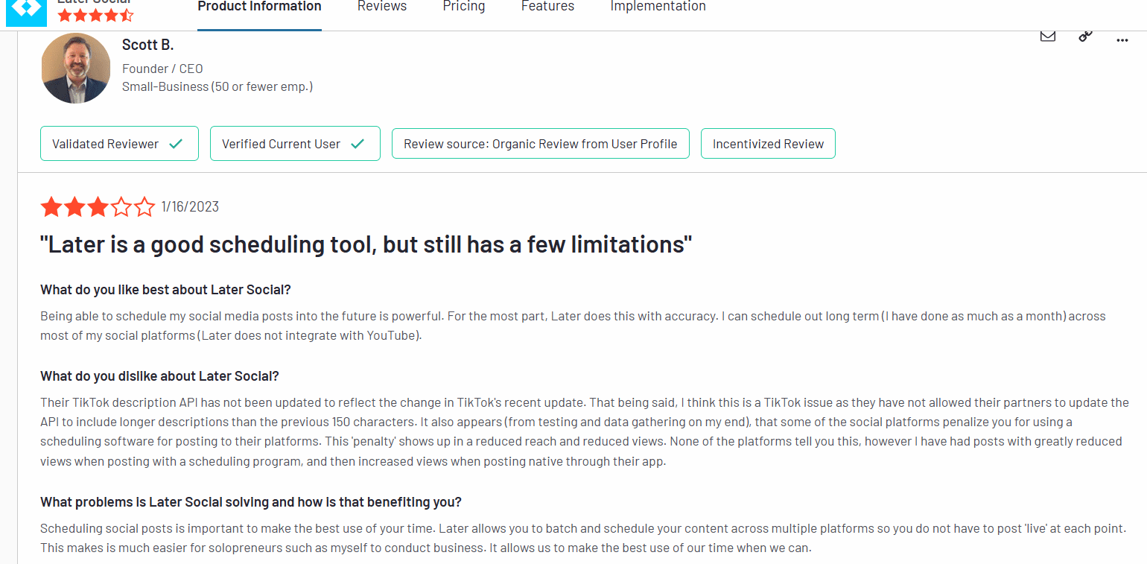The height and width of the screenshot is (564, 1147).
Task: Click the product star rating in header
Action: tap(95, 16)
